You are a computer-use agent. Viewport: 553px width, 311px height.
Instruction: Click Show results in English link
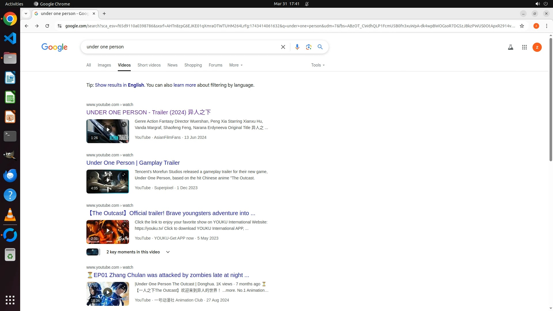(x=119, y=85)
